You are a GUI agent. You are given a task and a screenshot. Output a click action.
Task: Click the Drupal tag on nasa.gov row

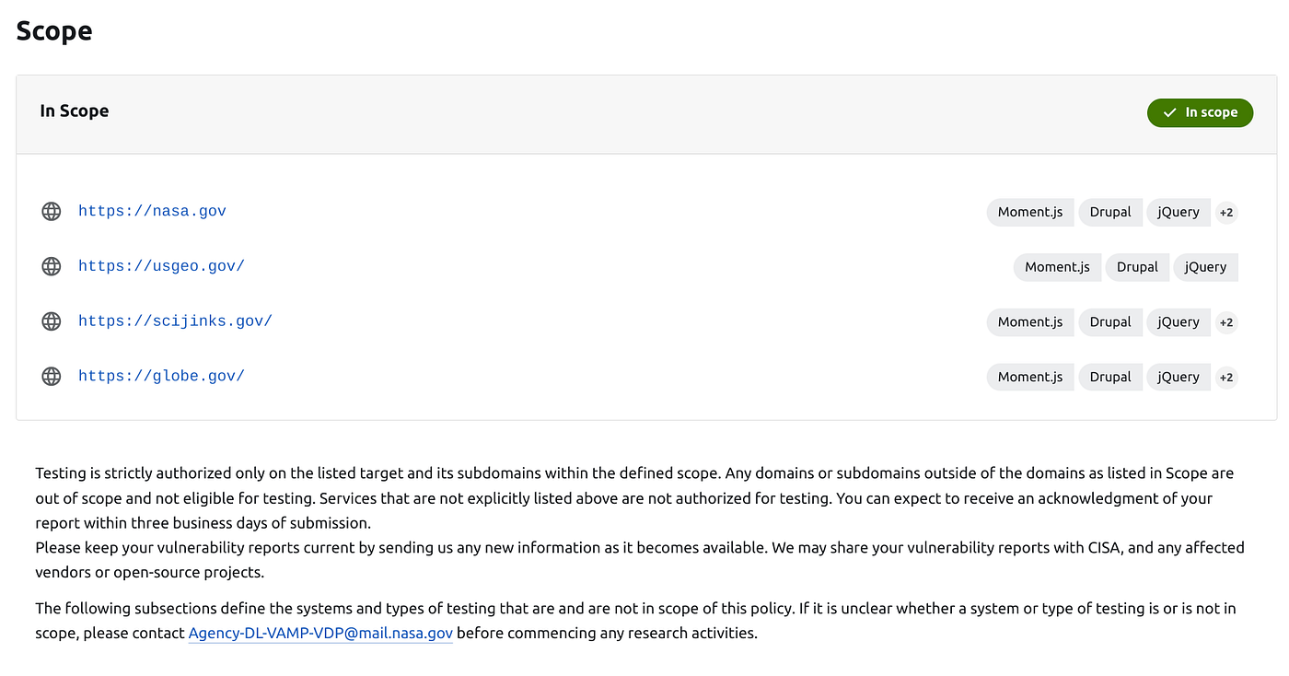pos(1110,212)
